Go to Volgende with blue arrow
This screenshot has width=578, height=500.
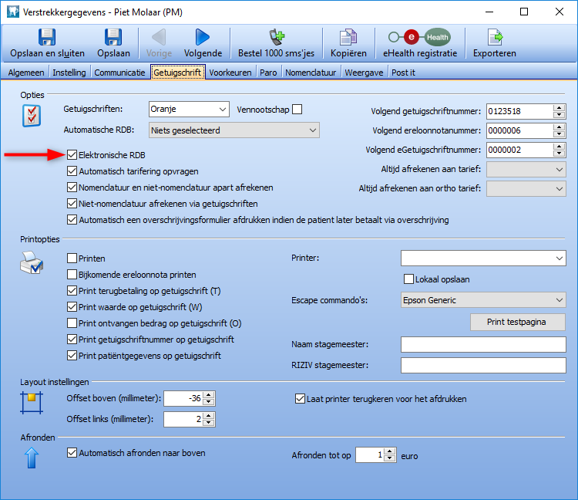click(203, 37)
